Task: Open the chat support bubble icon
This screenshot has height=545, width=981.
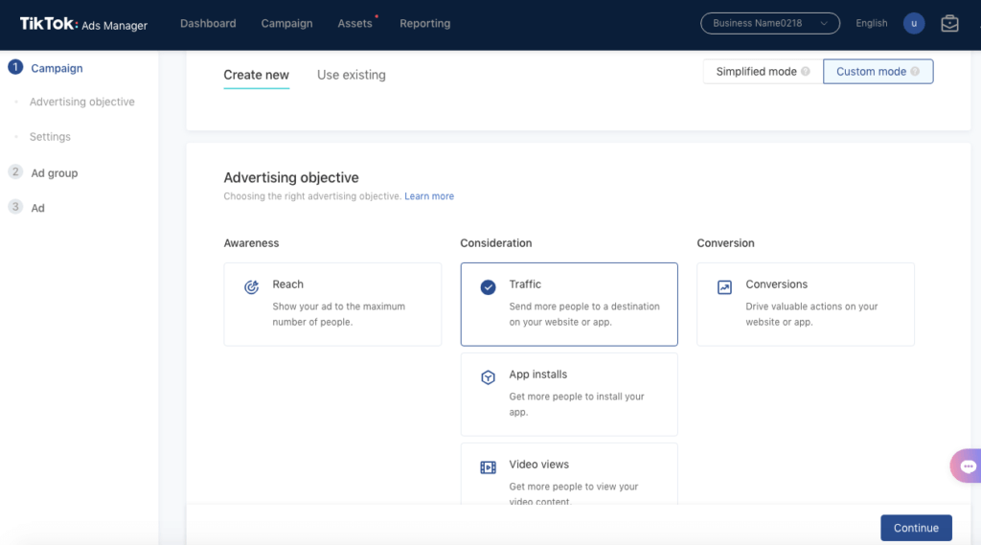Action: (968, 466)
